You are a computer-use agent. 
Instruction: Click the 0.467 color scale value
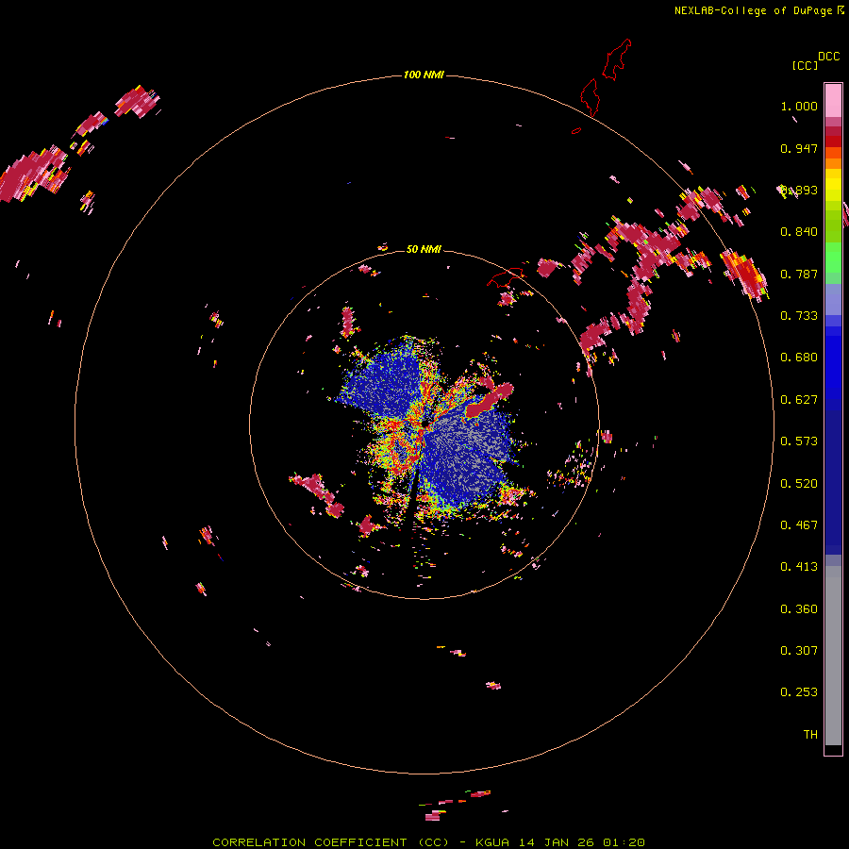click(x=799, y=525)
